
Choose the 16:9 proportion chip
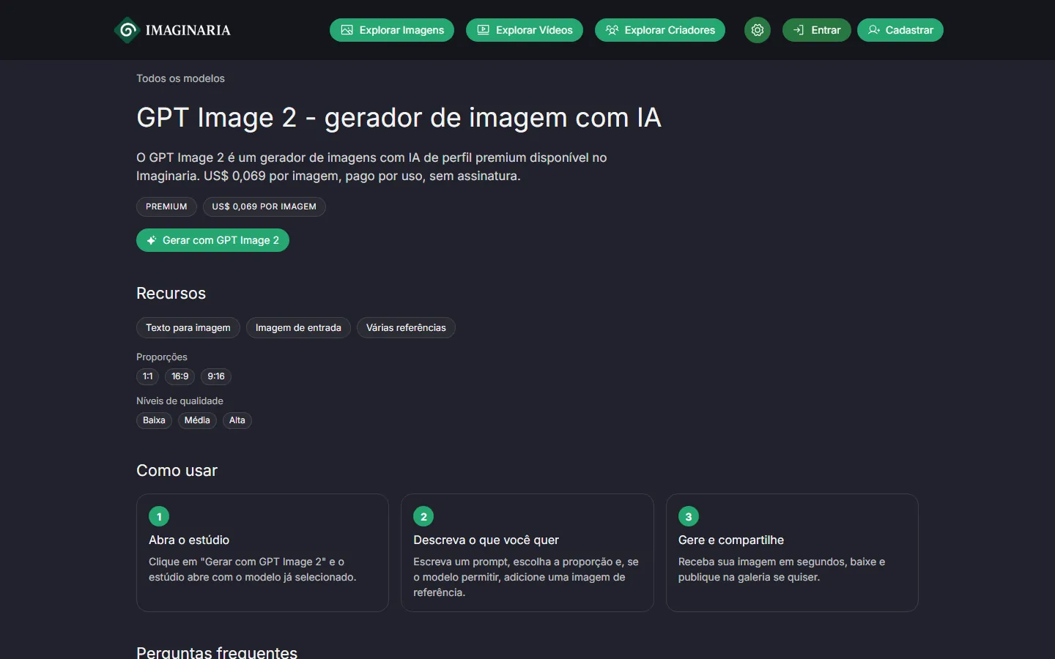tap(180, 376)
